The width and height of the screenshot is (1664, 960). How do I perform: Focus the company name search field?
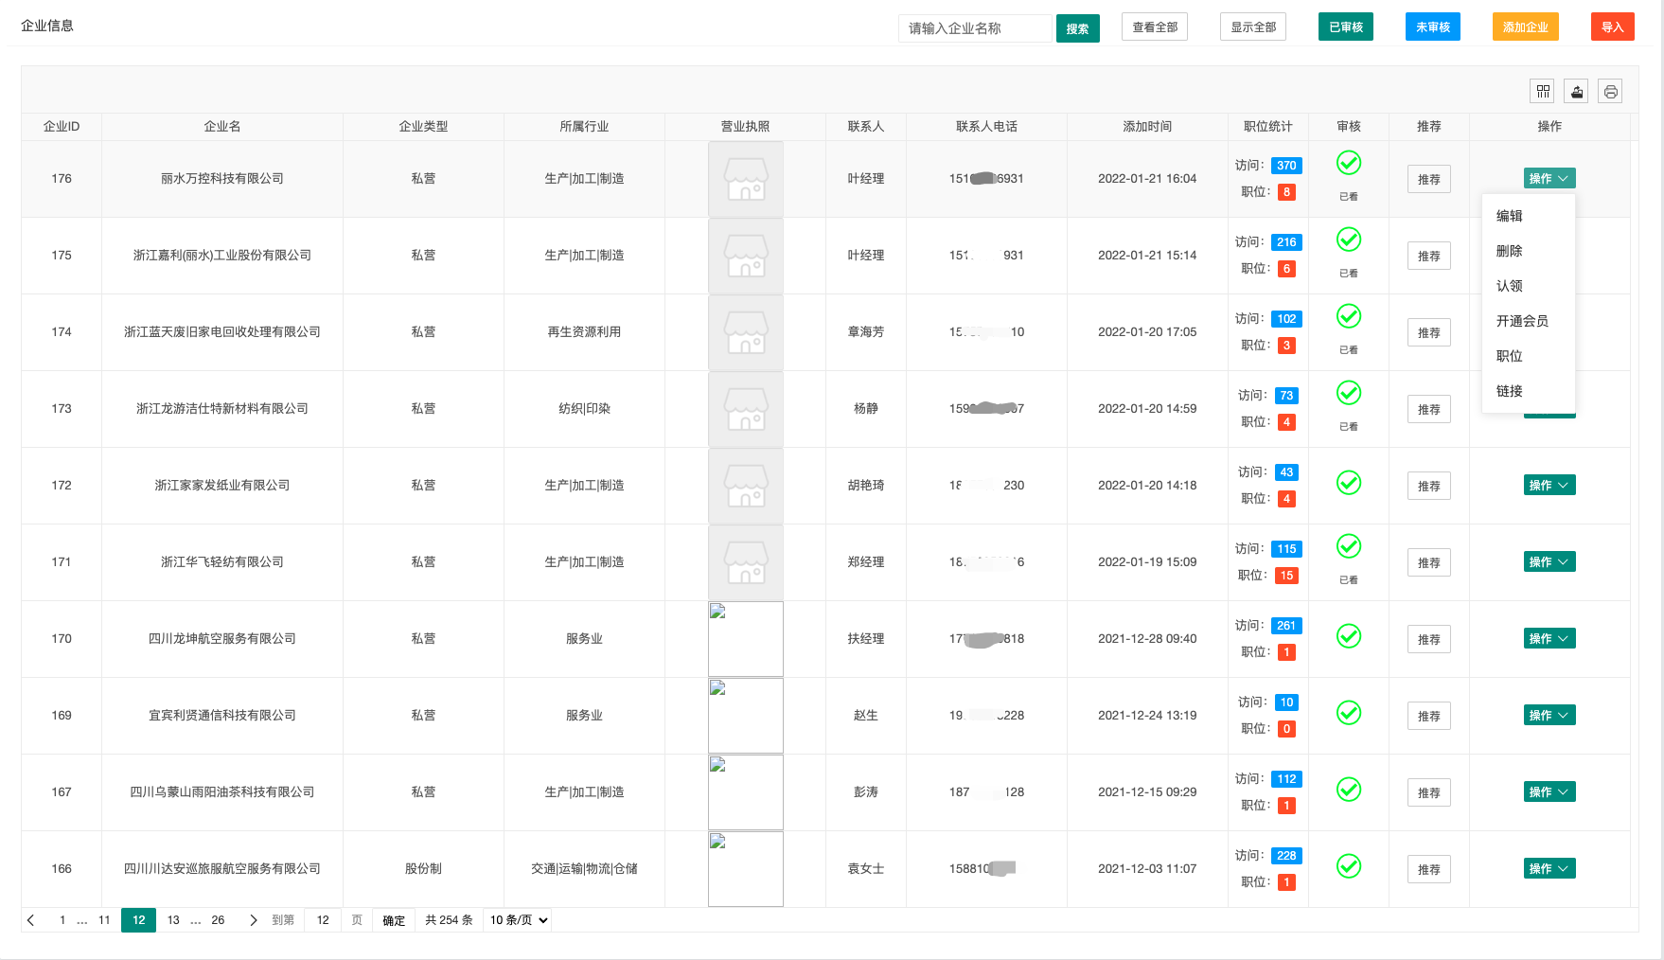(975, 28)
